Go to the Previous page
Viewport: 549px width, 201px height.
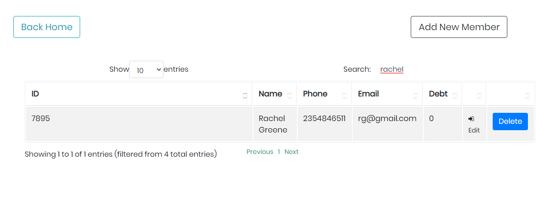click(x=260, y=152)
